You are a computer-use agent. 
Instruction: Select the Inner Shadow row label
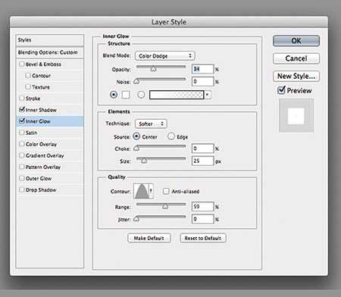41,110
